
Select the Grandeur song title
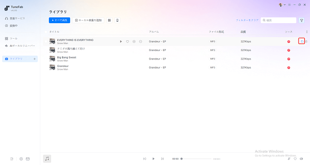[63, 66]
